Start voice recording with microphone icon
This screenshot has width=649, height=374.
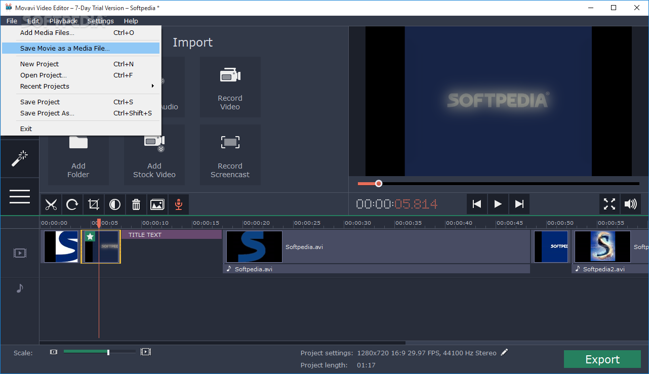pos(179,204)
